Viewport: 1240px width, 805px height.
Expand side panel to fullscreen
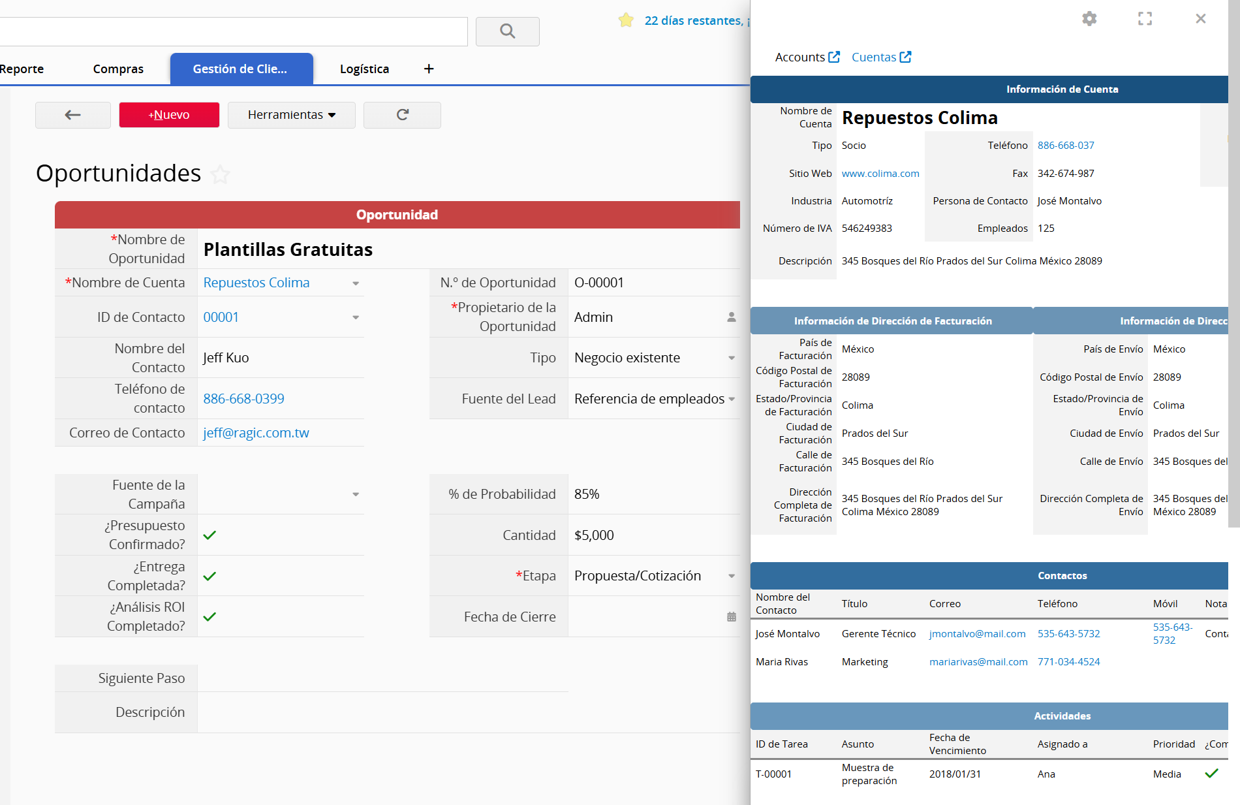(1145, 19)
